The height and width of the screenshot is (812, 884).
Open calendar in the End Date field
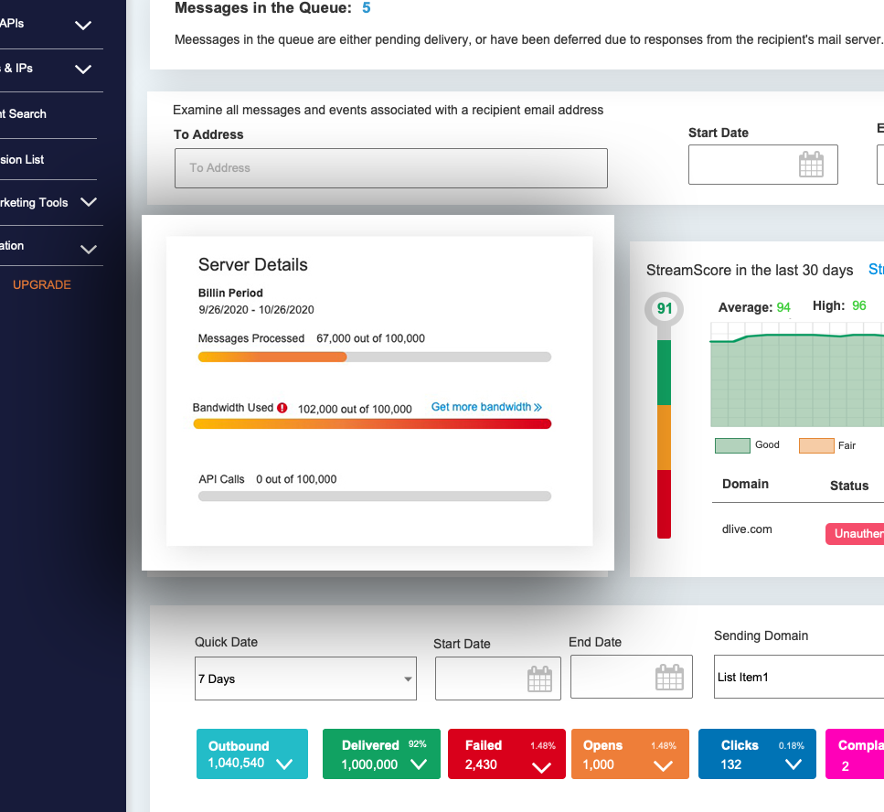pos(669,677)
